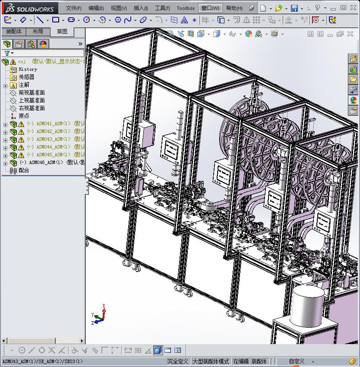Select the Sketch Text tool
This screenshot has width=360, height=367.
(x=184, y=20)
